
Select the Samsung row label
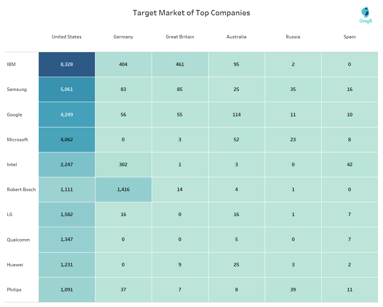[x=17, y=89]
